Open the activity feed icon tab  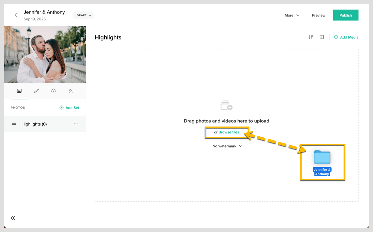[70, 91]
